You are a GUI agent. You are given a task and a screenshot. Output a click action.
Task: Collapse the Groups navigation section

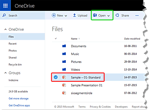[x=5, y=73]
